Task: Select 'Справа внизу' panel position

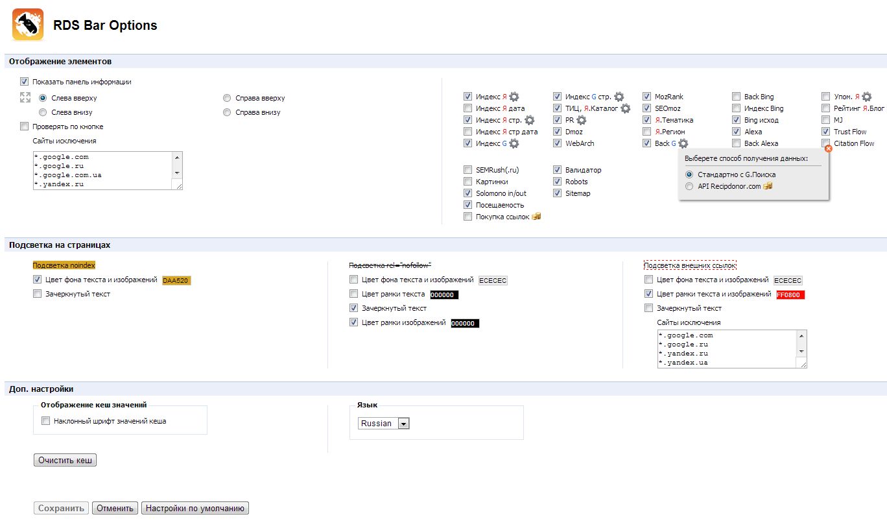Action: point(227,112)
